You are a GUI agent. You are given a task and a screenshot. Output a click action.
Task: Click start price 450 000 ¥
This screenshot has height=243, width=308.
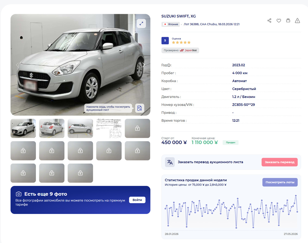pyautogui.click(x=174, y=142)
